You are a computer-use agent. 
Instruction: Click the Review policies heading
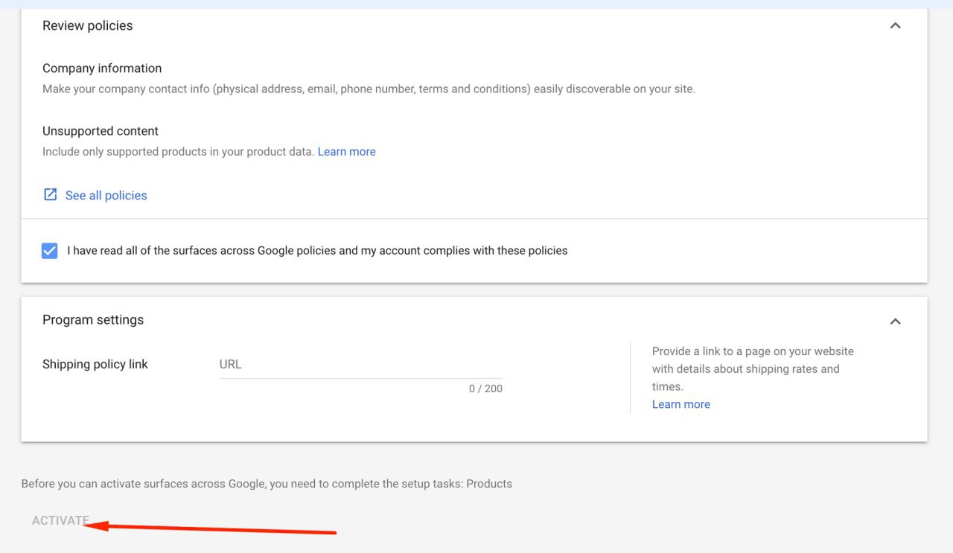pos(88,26)
